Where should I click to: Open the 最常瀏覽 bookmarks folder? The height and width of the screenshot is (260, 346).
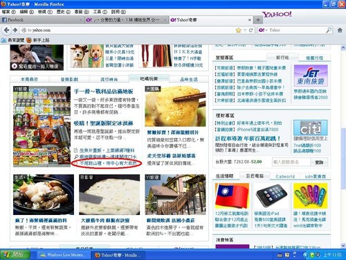[x=12, y=40]
